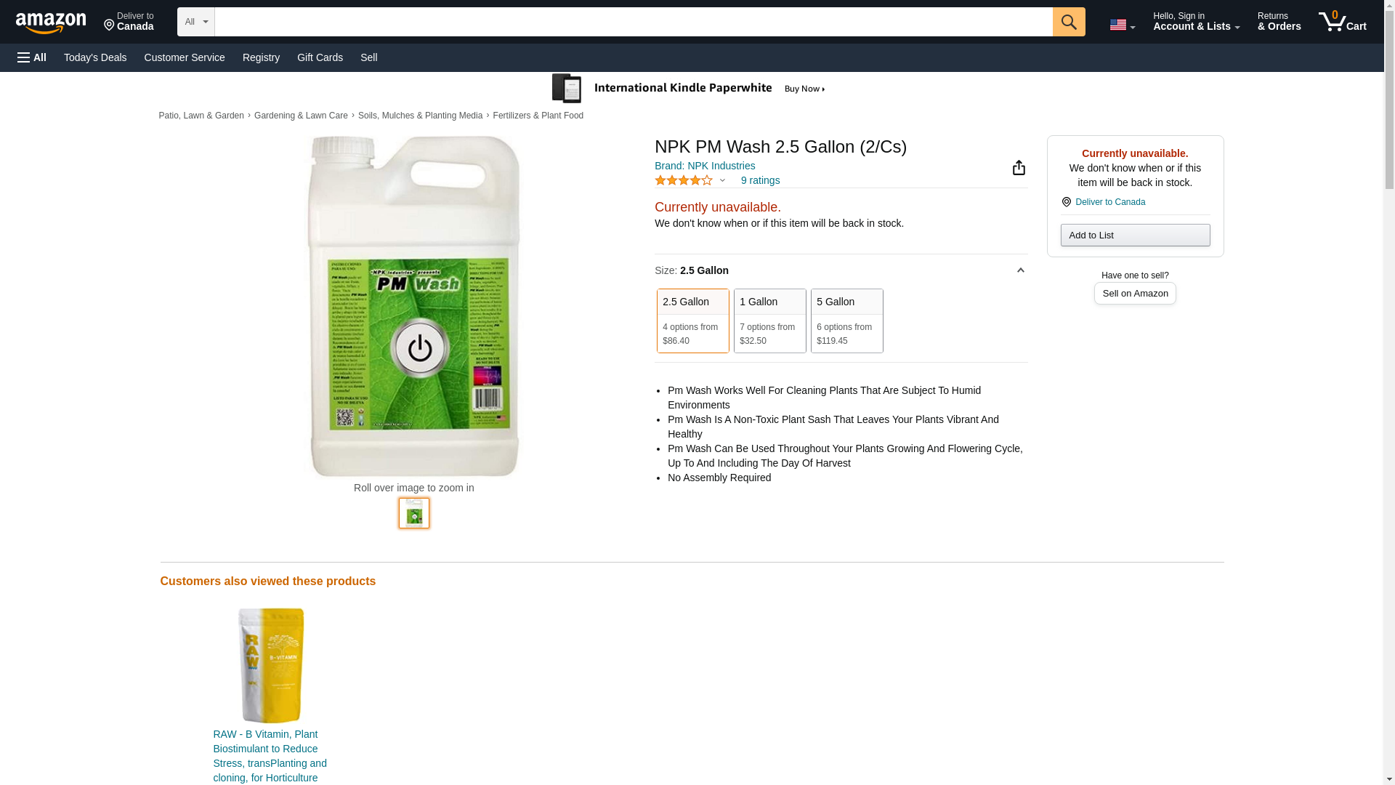Click the Add to List button
The height and width of the screenshot is (785, 1395).
coord(1135,235)
